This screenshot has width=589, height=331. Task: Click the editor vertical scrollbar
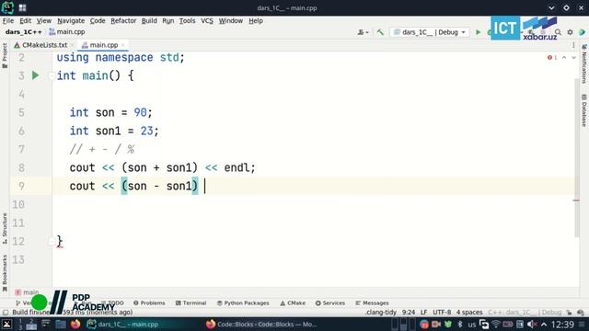577,157
